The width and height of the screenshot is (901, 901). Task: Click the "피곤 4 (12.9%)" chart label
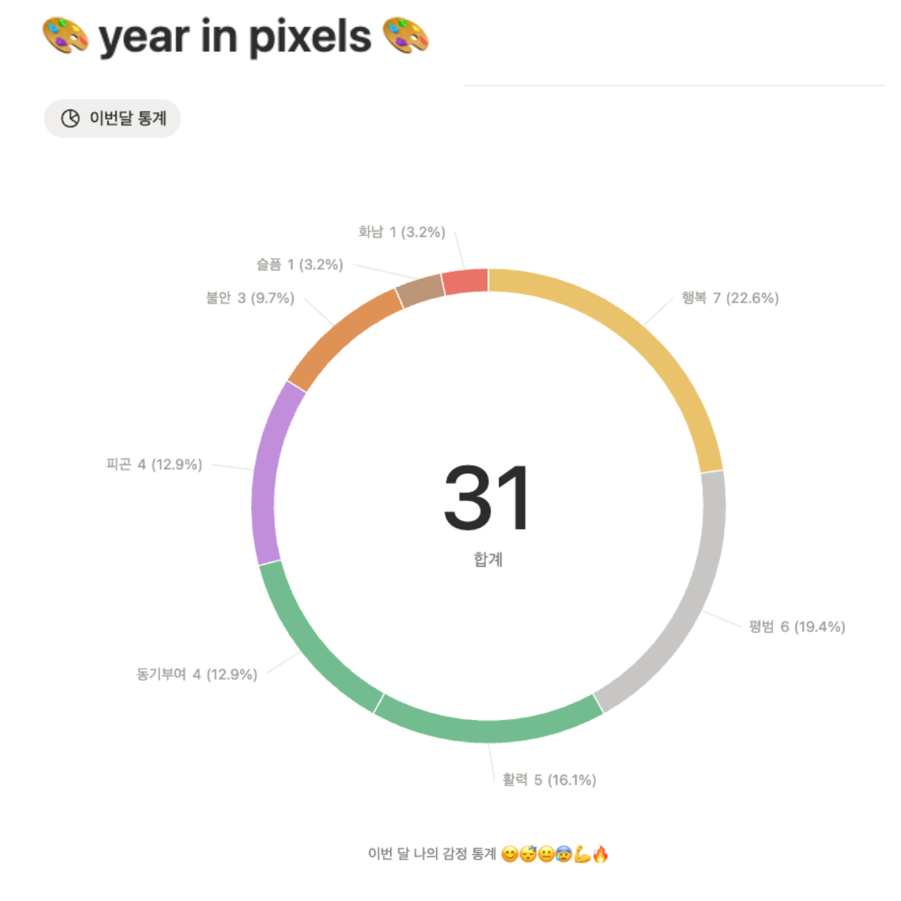coord(154,464)
